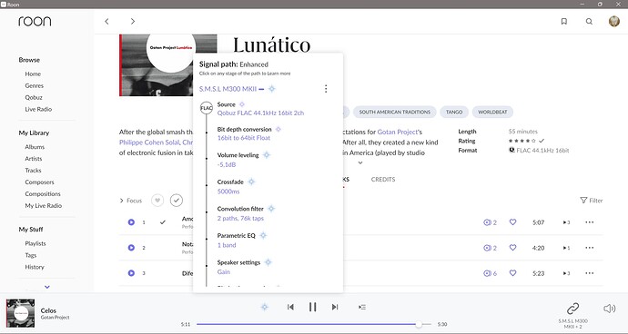Open the zone link icon for S.M.S.L M300

[572, 309]
